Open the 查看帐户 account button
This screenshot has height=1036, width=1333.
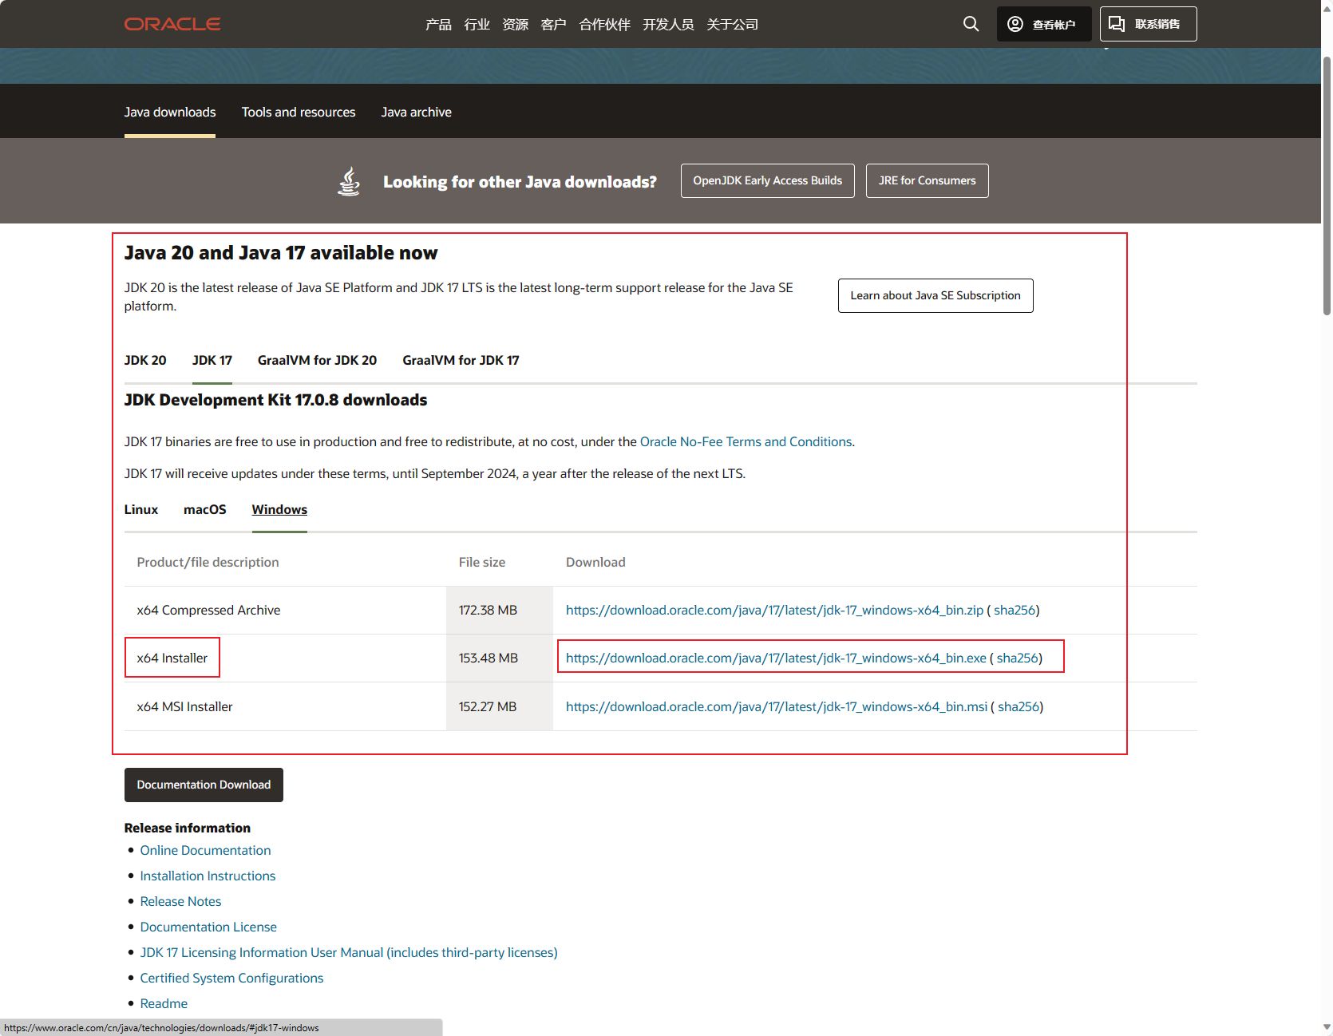point(1043,24)
